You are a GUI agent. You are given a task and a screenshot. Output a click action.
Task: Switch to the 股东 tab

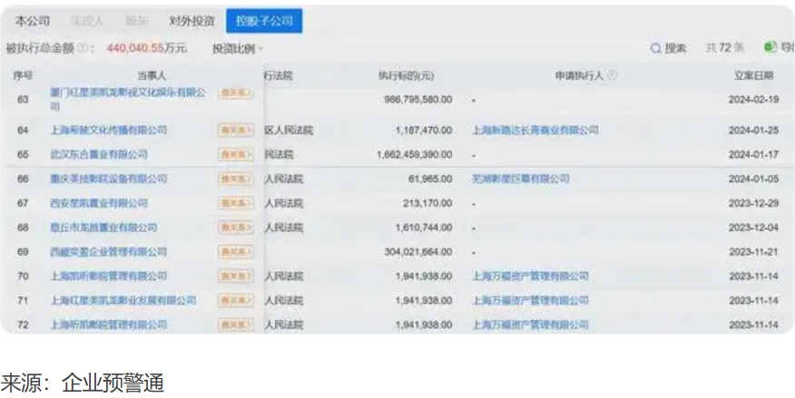click(137, 21)
